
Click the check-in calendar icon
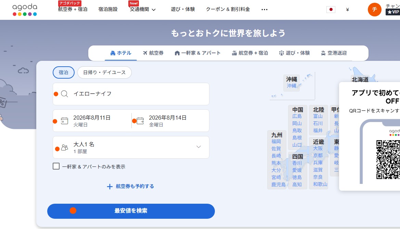tap(65, 121)
